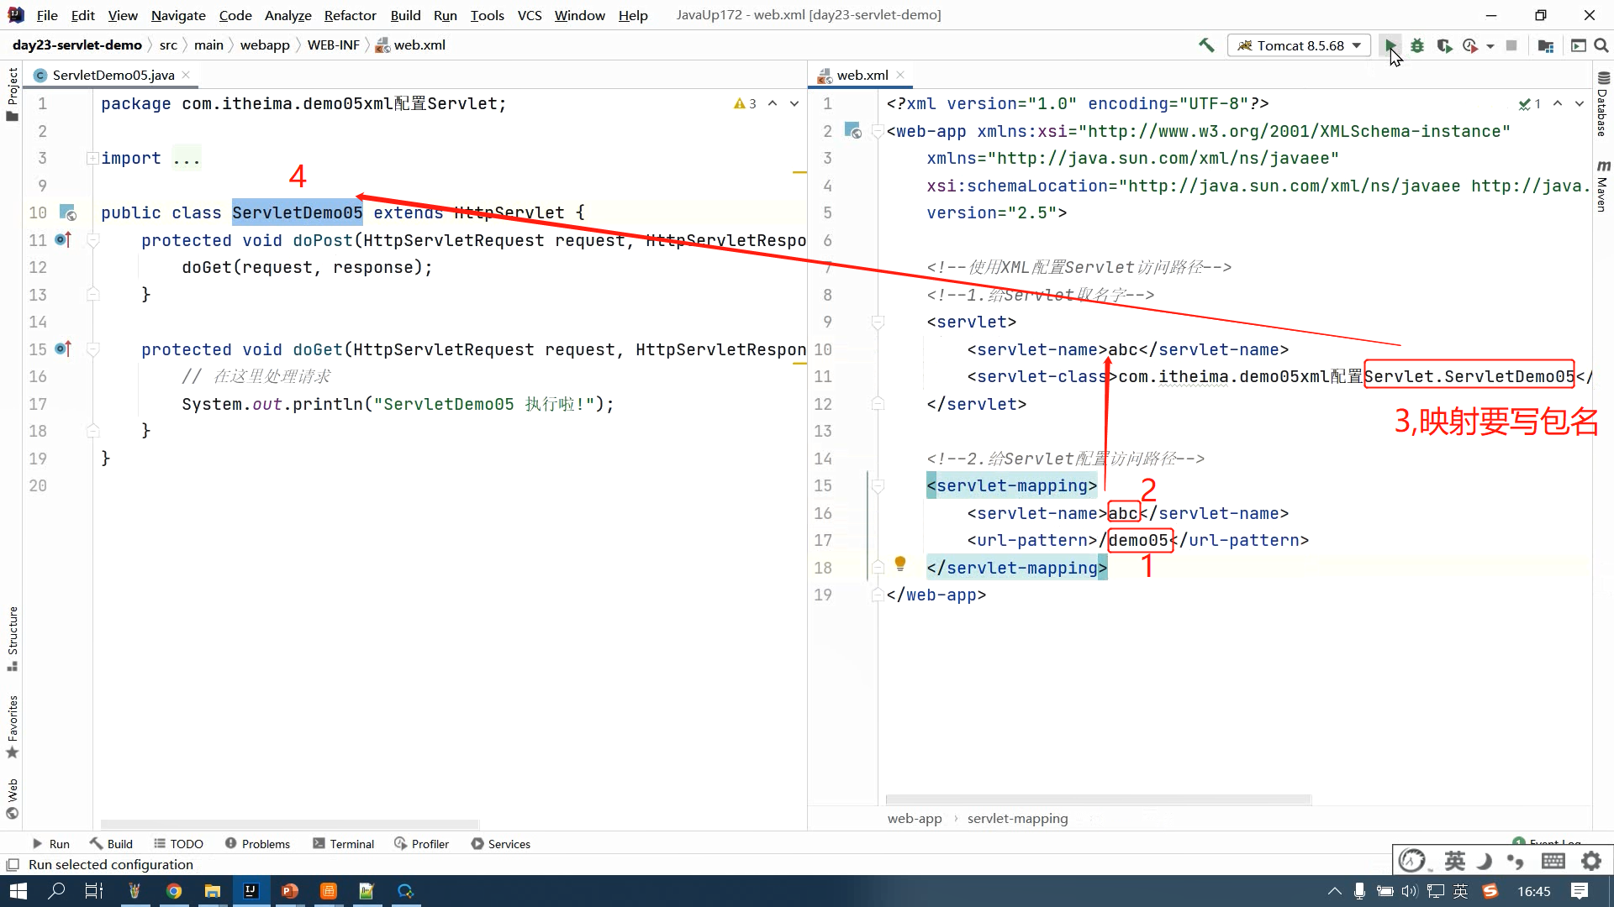The image size is (1614, 907).
Task: Collapse the doPost method using its fold marker
Action: (x=93, y=240)
